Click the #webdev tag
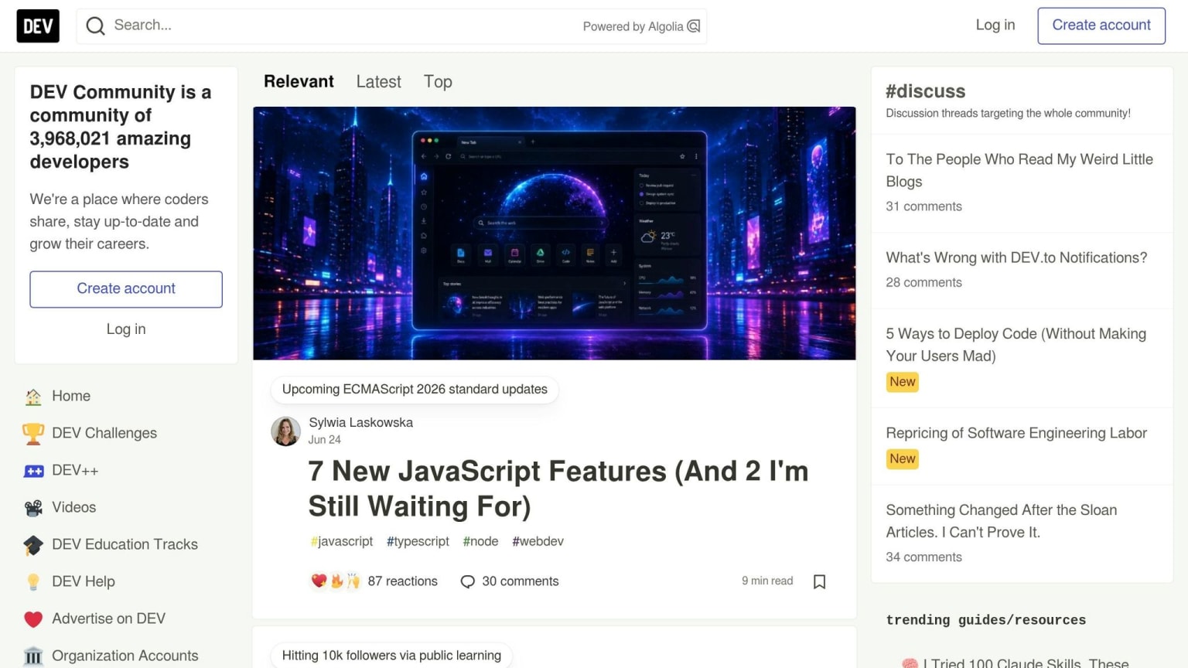Image resolution: width=1188 pixels, height=668 pixels. coord(538,541)
